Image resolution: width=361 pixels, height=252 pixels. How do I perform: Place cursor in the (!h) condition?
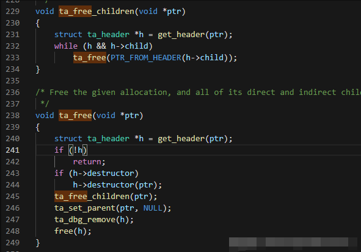(x=78, y=150)
